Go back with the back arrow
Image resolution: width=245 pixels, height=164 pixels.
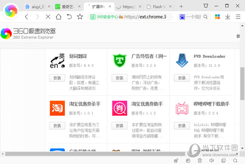27,16
